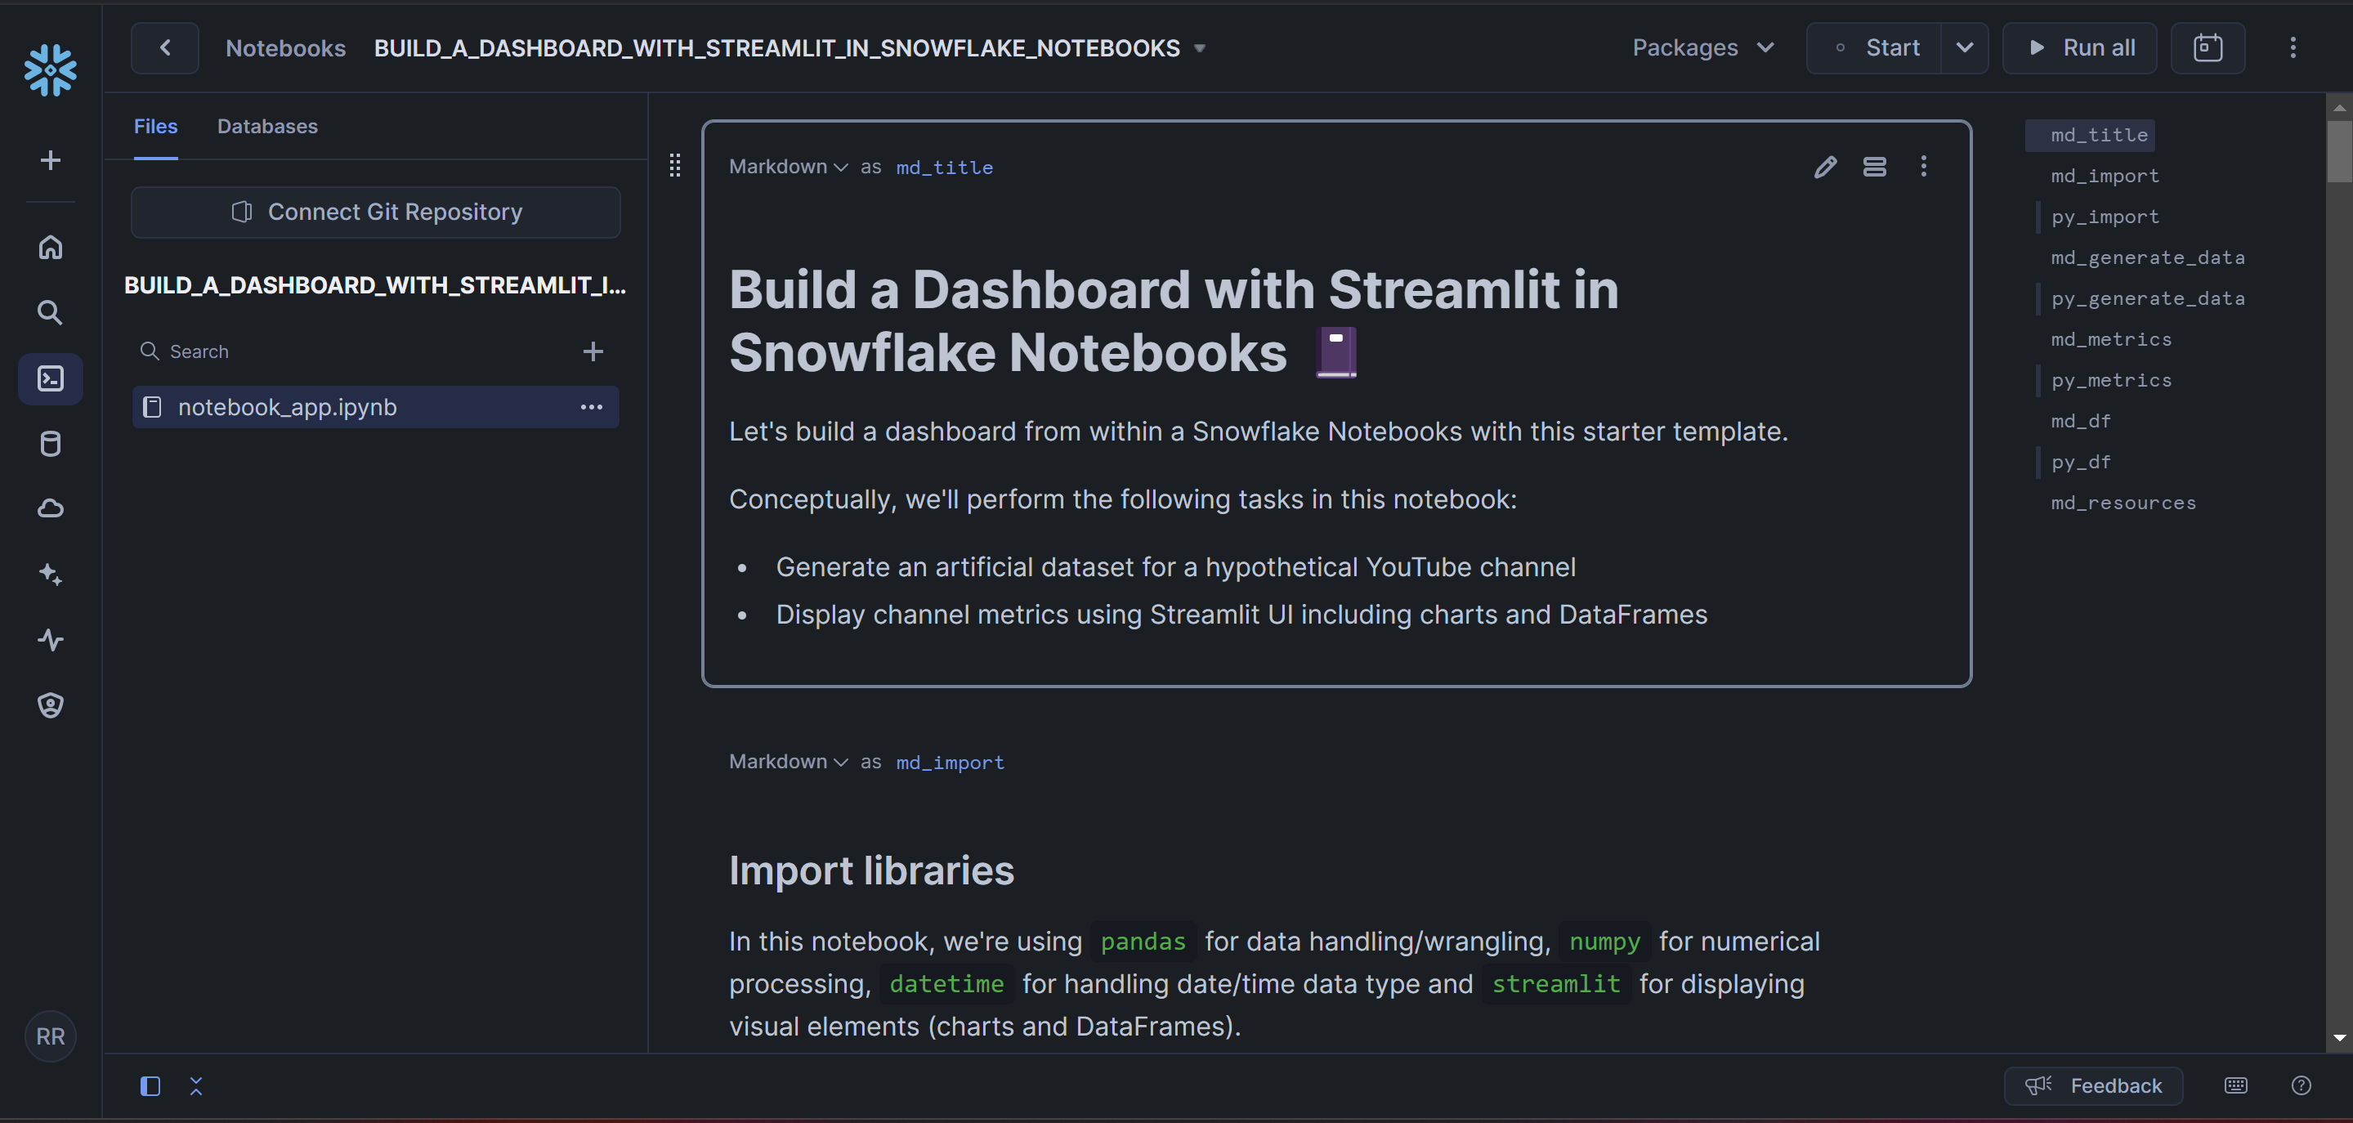Open the Data database icon in the sidebar
Screen dimensions: 2353x1123
(50, 444)
